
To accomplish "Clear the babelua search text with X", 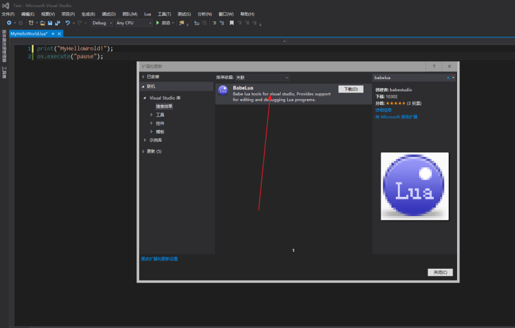I will click(449, 77).
